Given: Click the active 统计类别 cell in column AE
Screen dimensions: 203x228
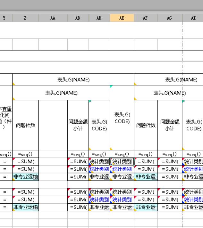Looking at the screenshot, I should [x=122, y=162].
